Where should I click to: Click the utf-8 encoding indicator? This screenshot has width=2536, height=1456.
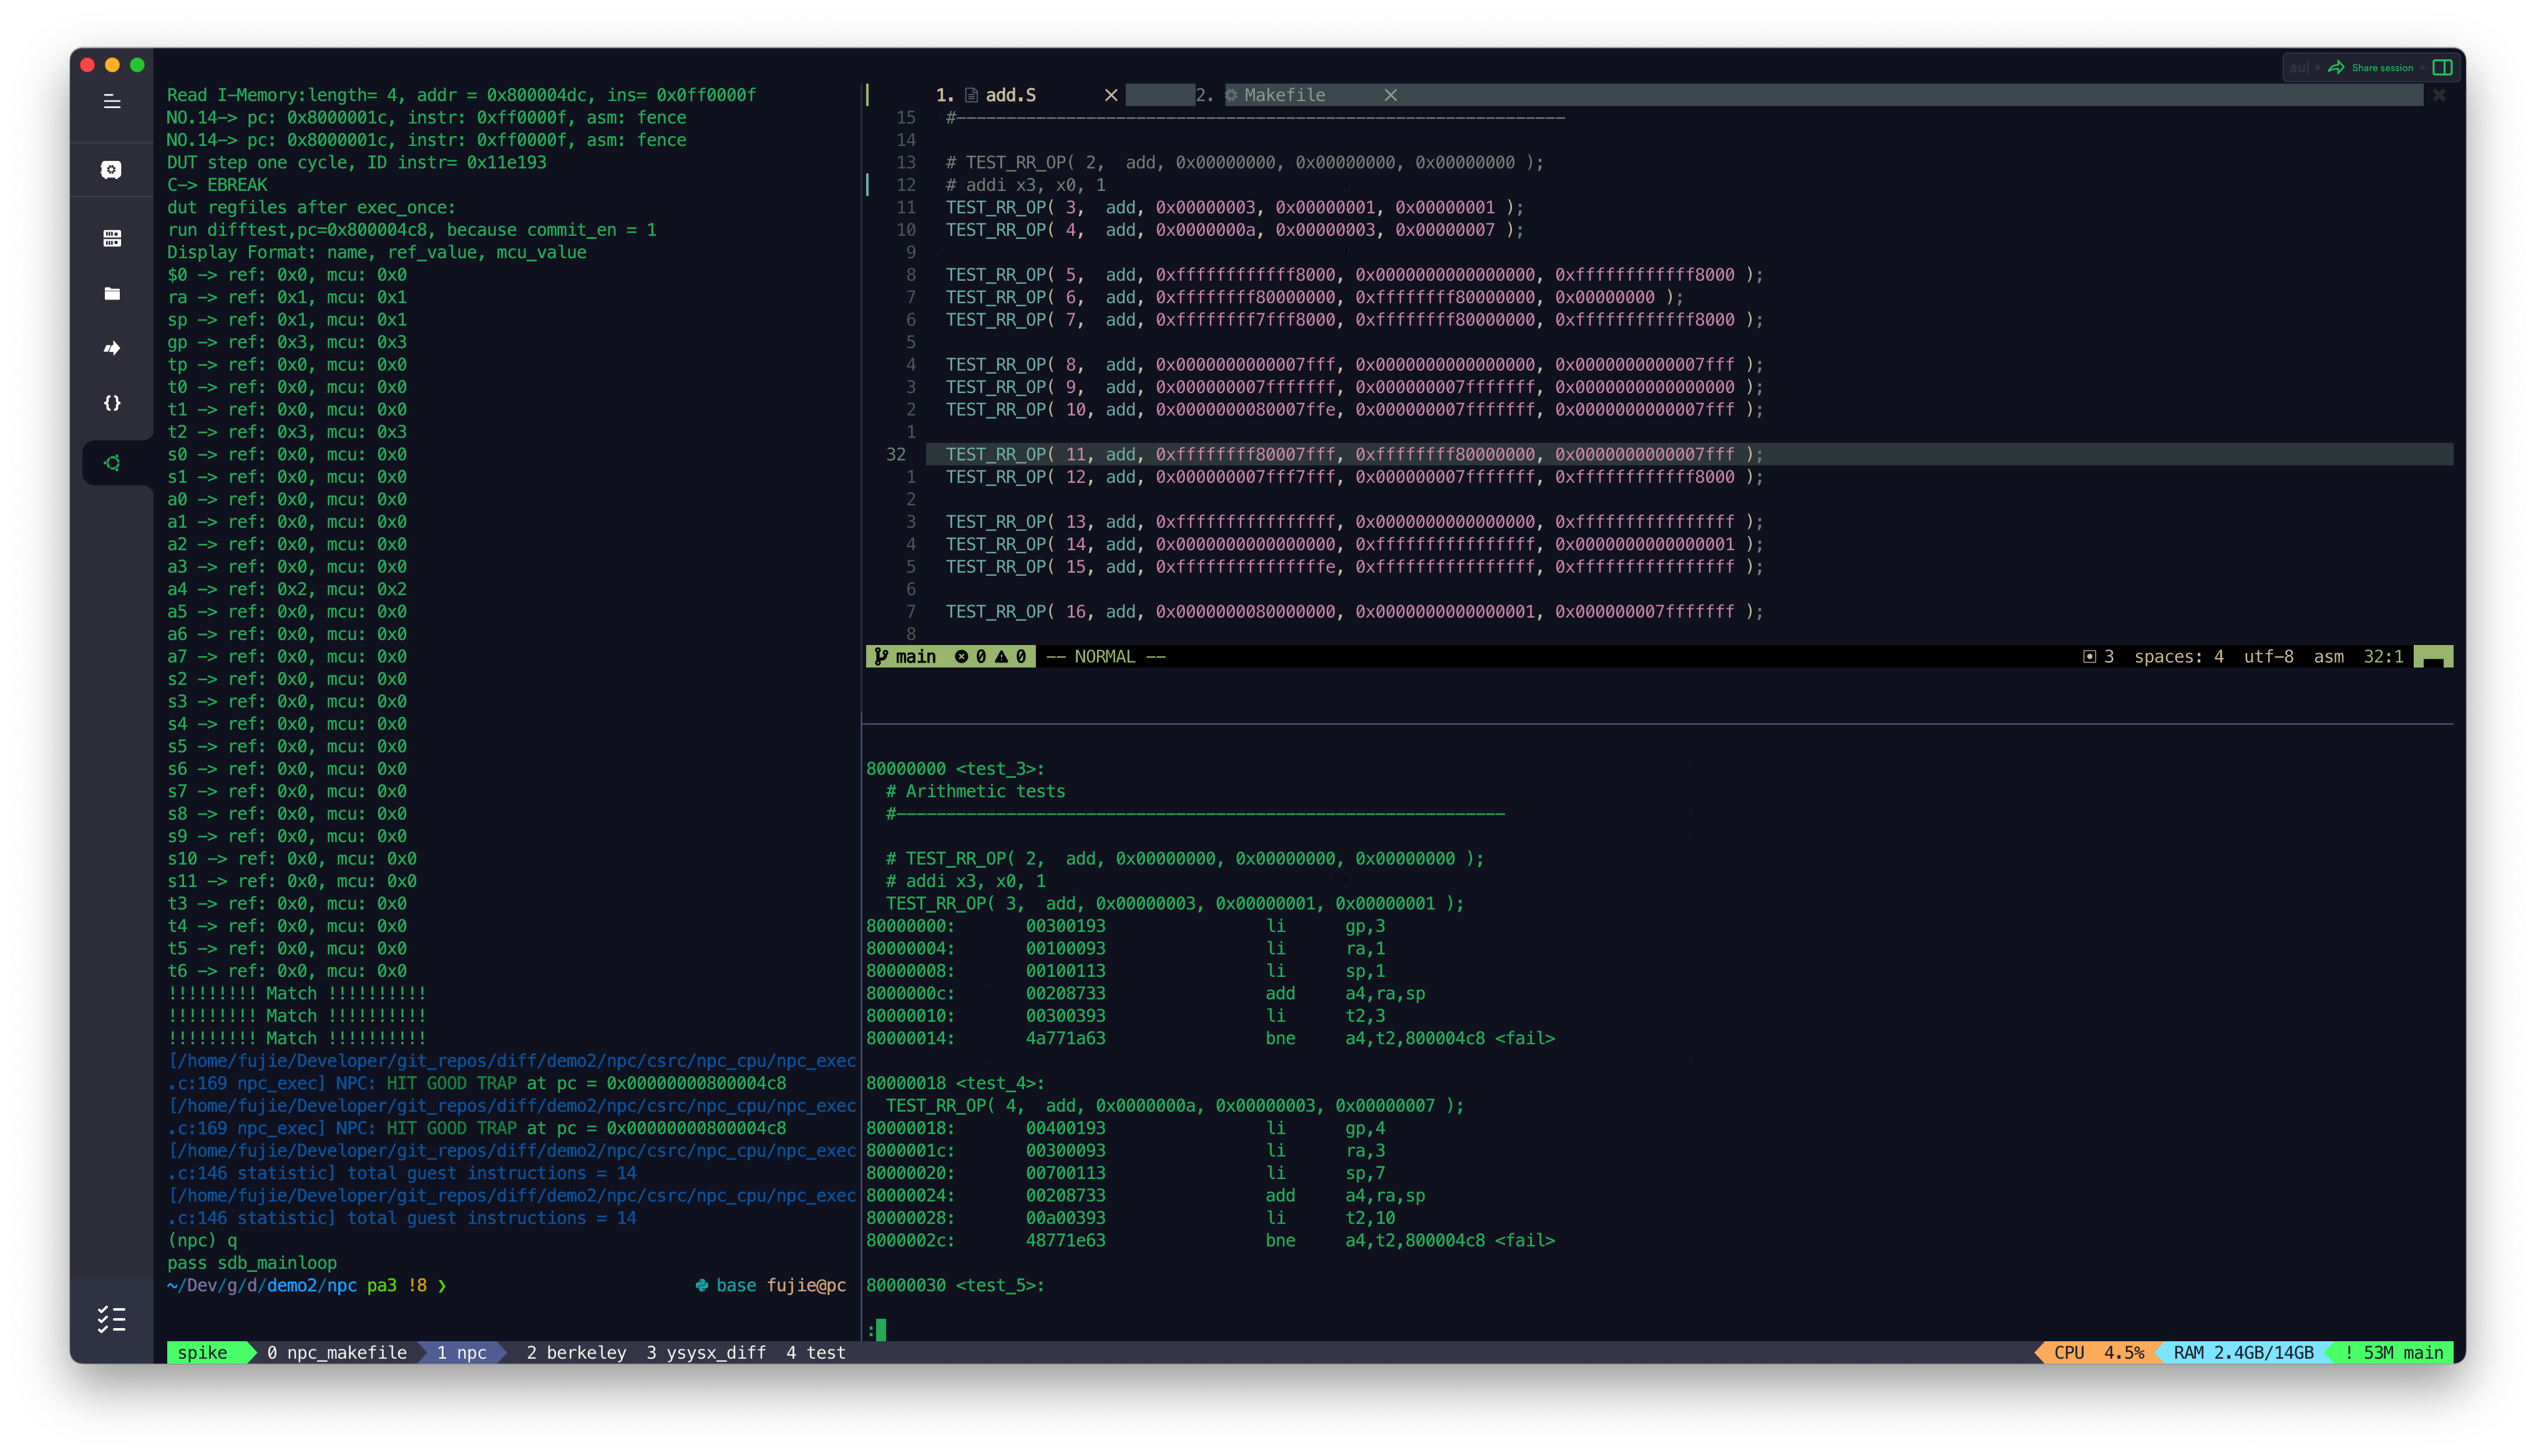point(2268,656)
